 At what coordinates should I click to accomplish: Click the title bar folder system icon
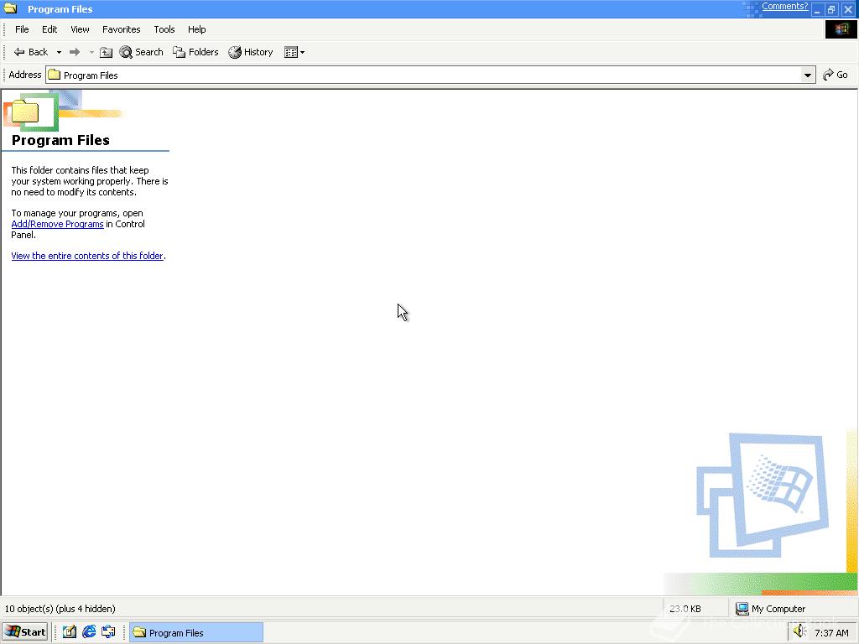point(10,8)
